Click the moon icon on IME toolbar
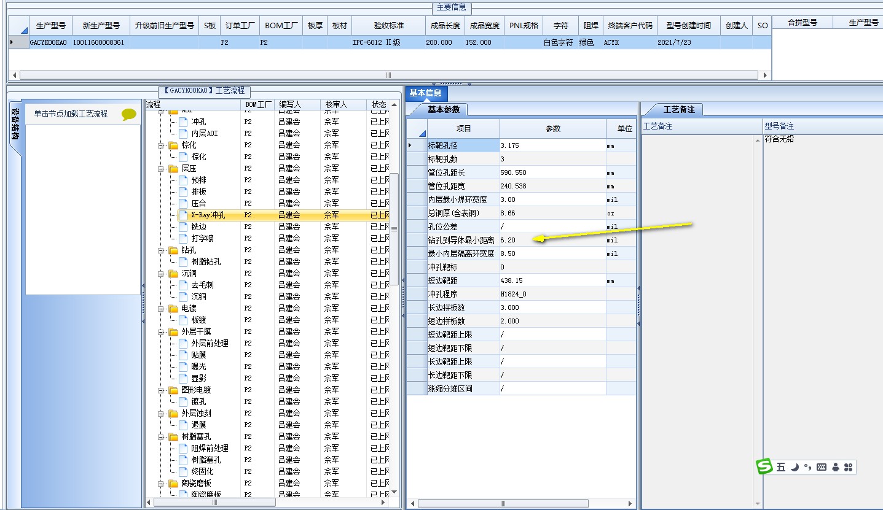 pyautogui.click(x=795, y=468)
